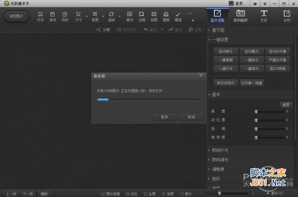Expand toolbar with the small corner arrow
The width and height of the screenshot is (298, 197).
(193, 20)
